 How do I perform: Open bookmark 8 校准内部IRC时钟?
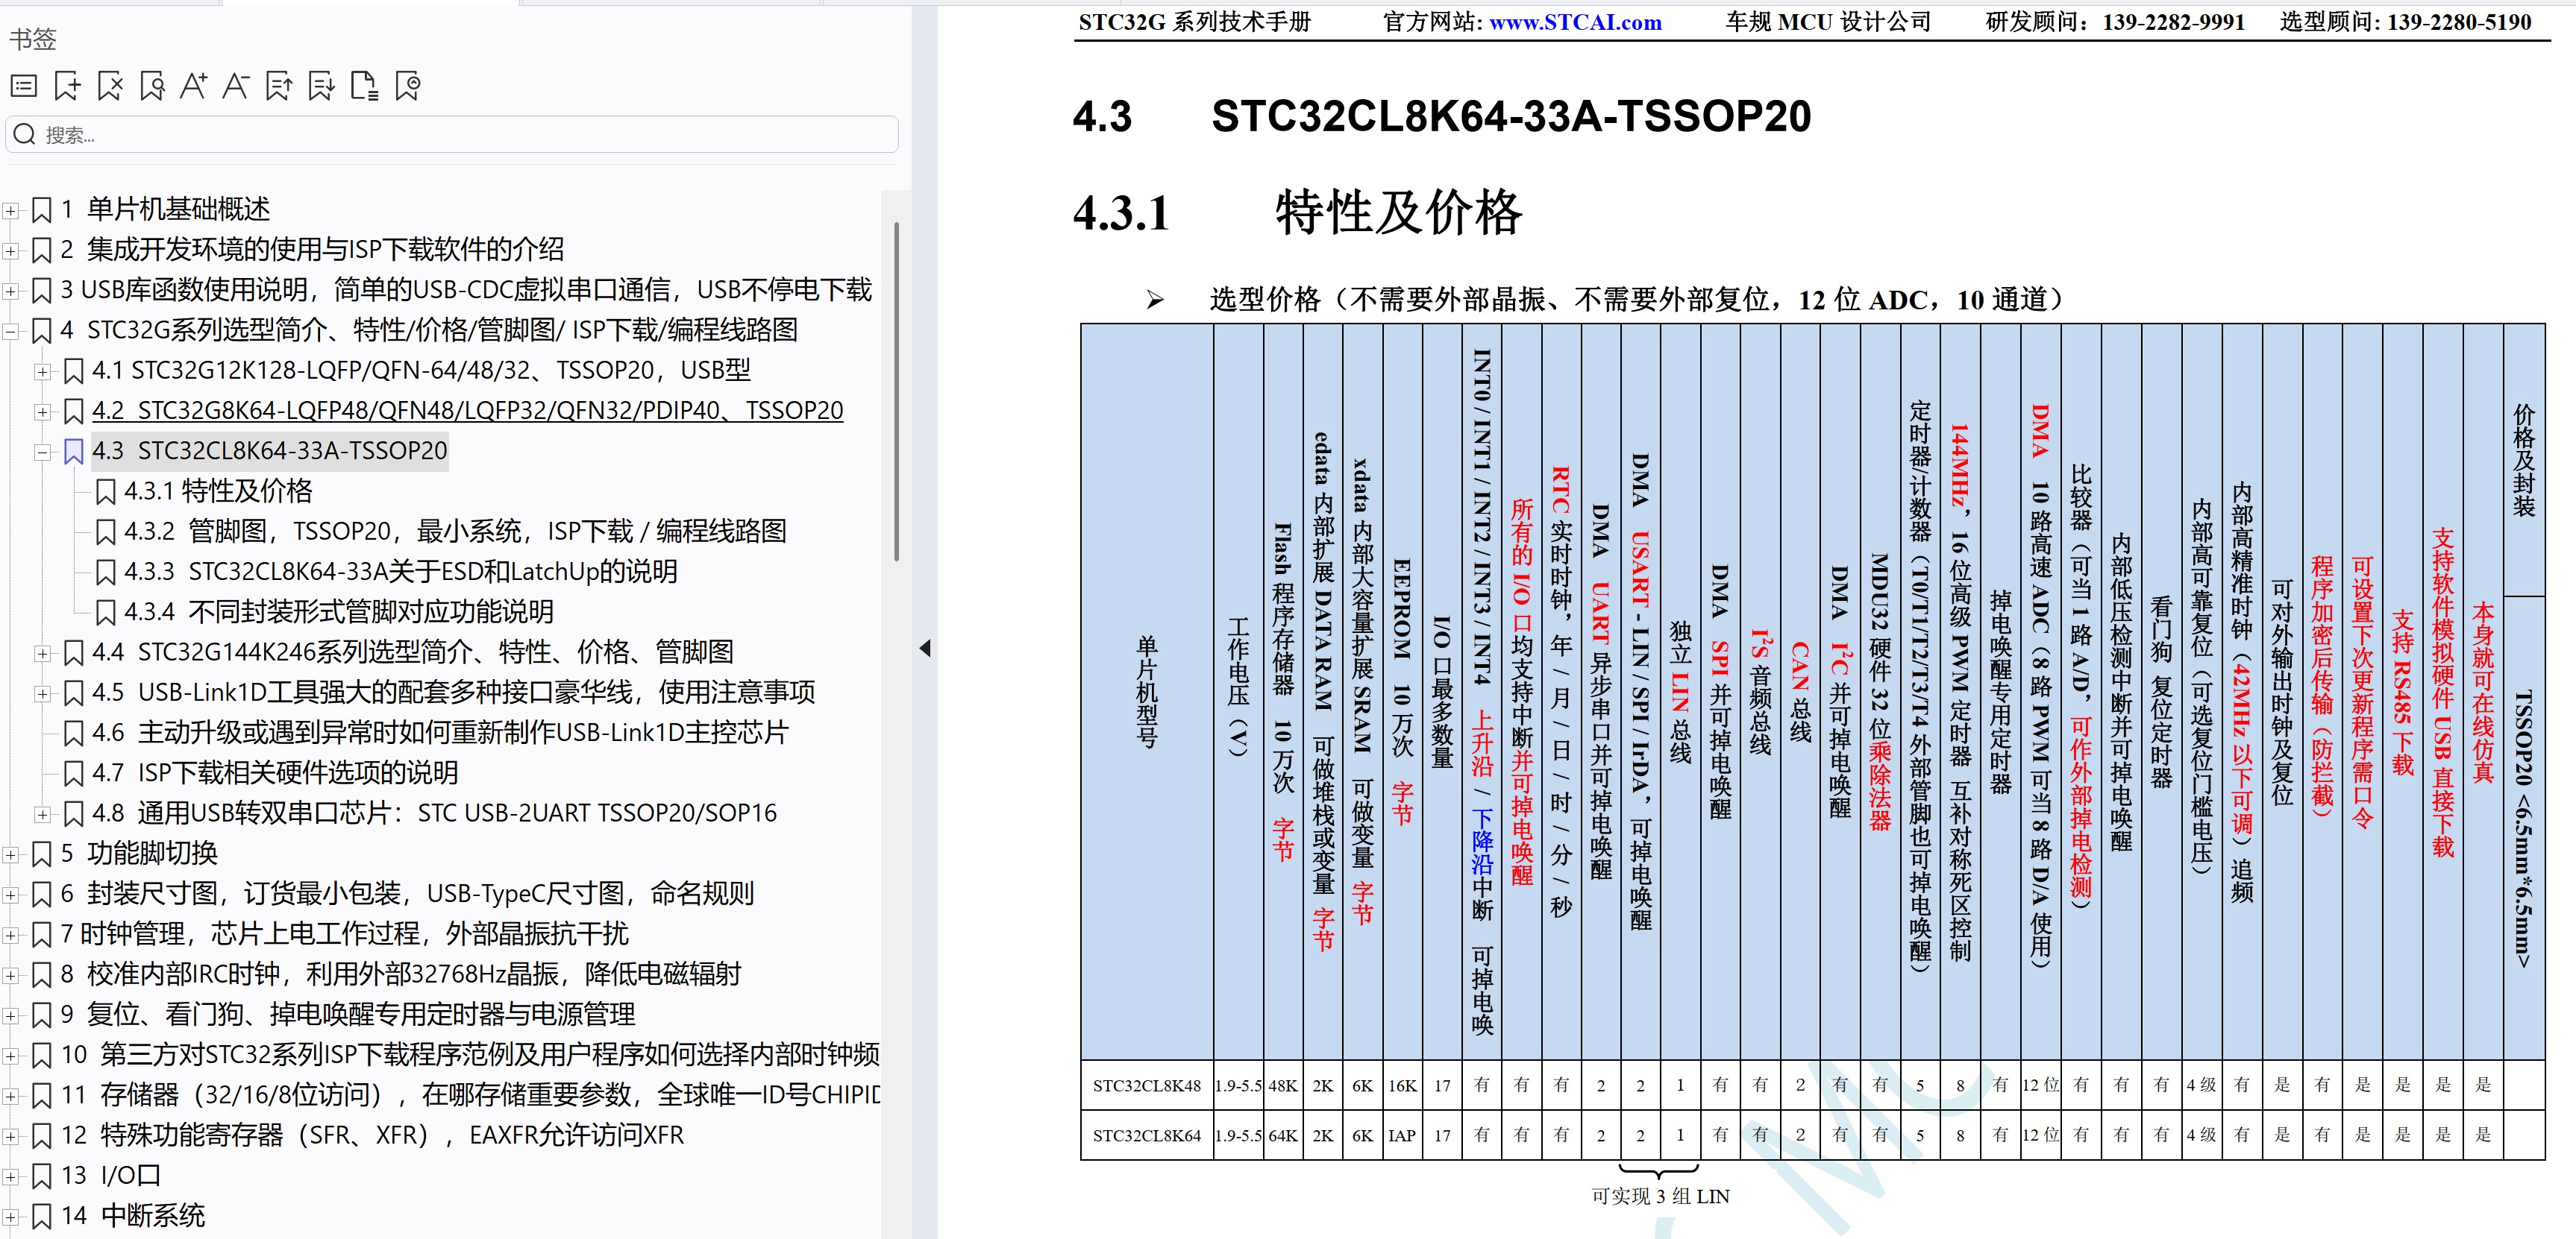(x=400, y=974)
